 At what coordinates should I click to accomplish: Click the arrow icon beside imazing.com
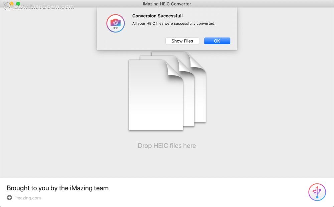click(9, 198)
